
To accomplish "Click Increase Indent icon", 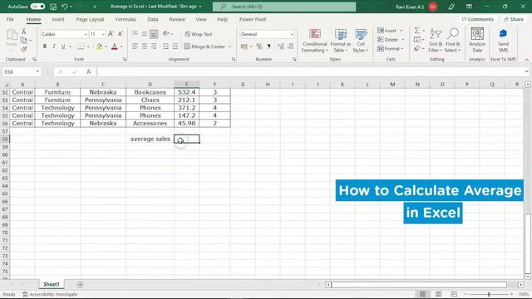I will click(x=175, y=47).
